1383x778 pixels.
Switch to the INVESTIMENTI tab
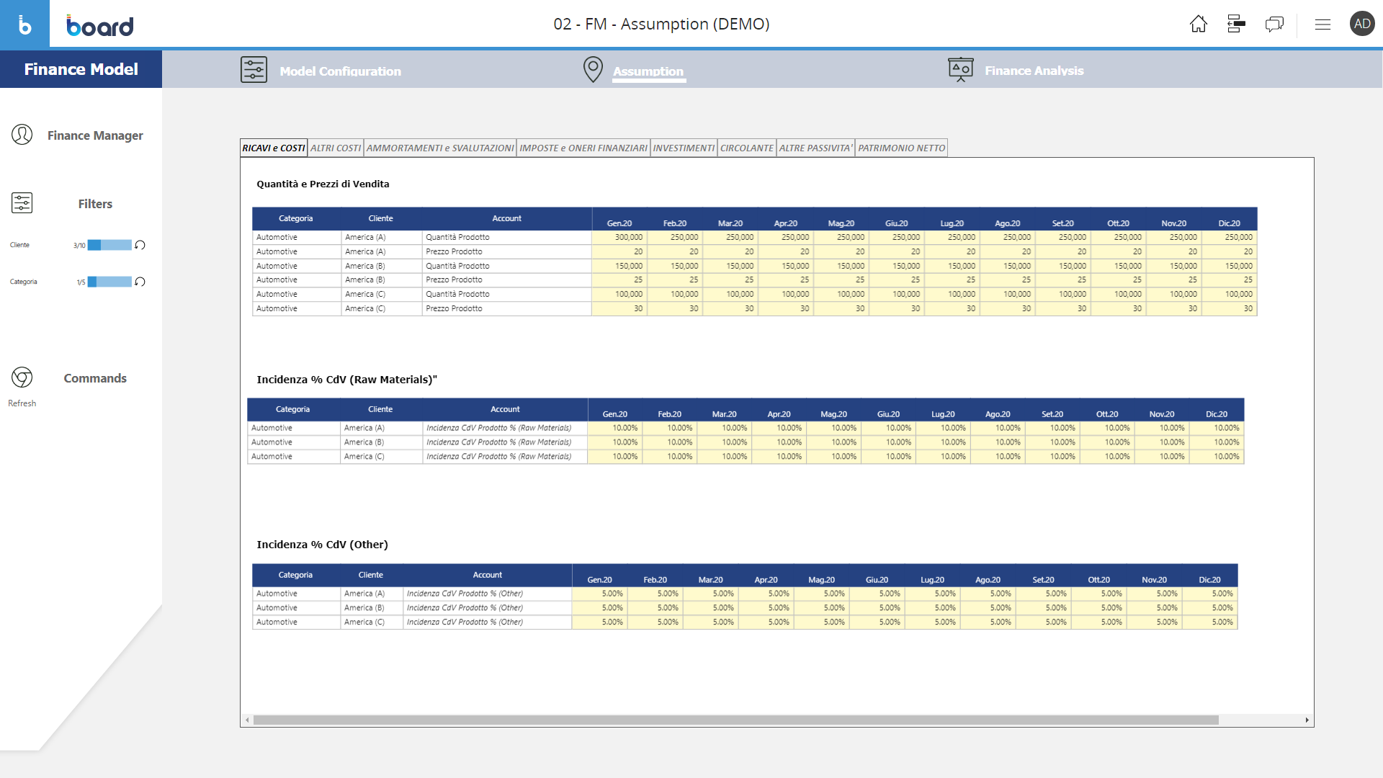pos(684,148)
